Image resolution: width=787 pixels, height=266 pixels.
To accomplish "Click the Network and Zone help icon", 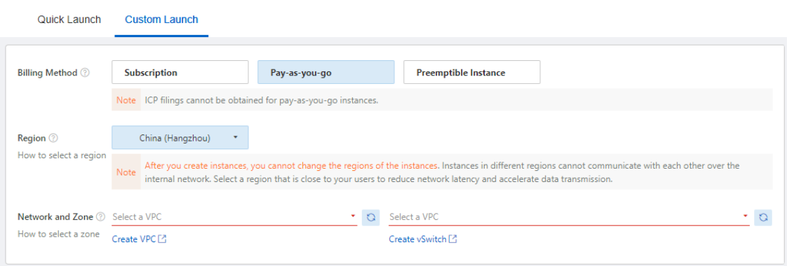I will (x=101, y=217).
